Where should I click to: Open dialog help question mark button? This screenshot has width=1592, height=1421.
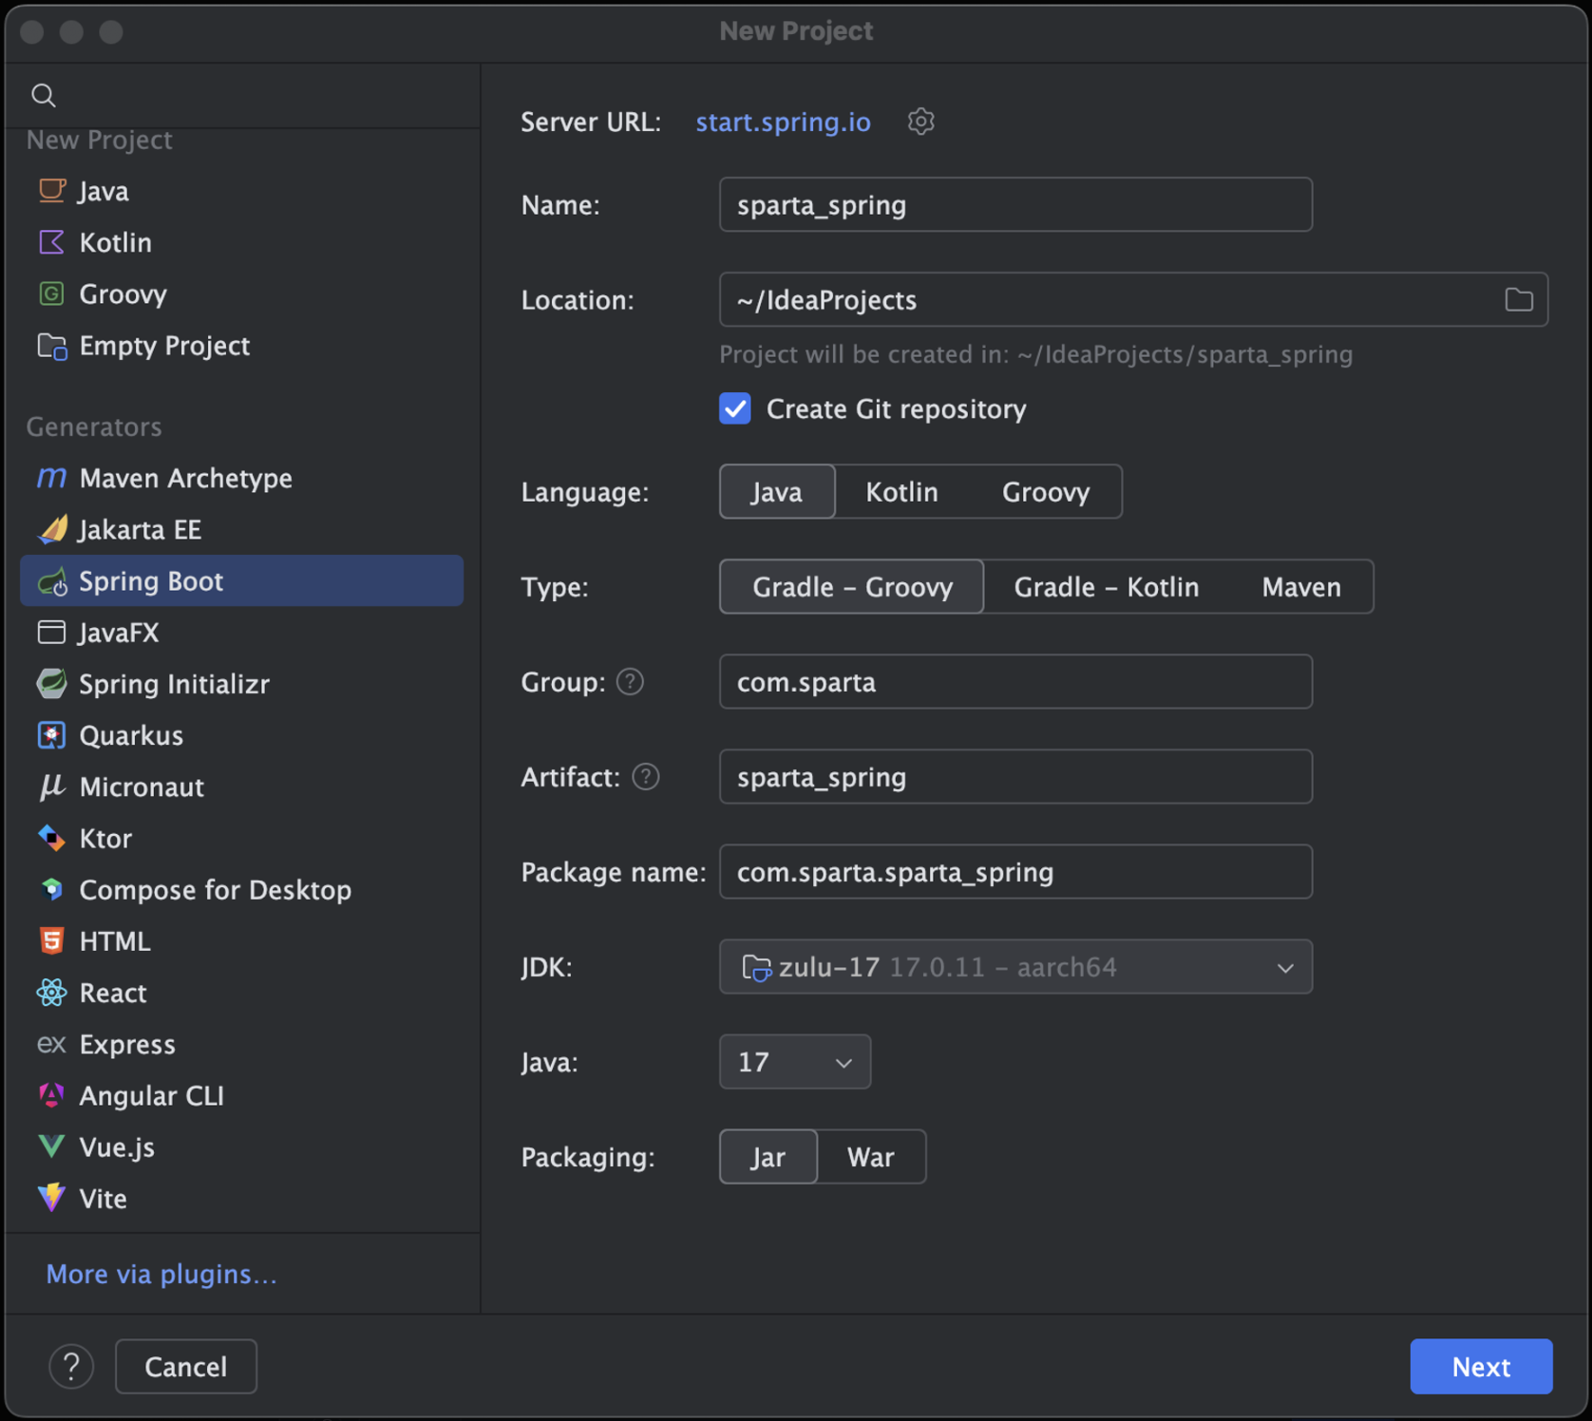[71, 1367]
